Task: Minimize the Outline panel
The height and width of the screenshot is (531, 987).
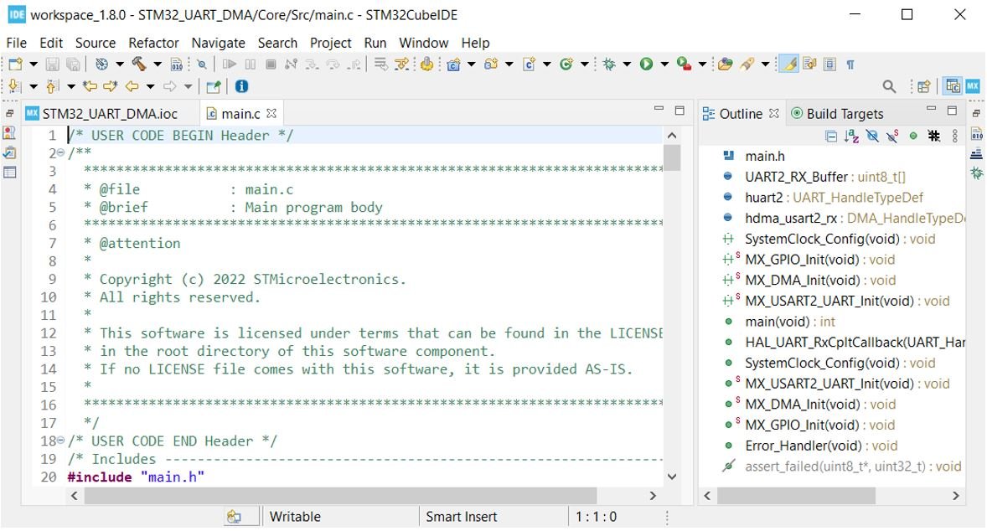Action: click(932, 110)
